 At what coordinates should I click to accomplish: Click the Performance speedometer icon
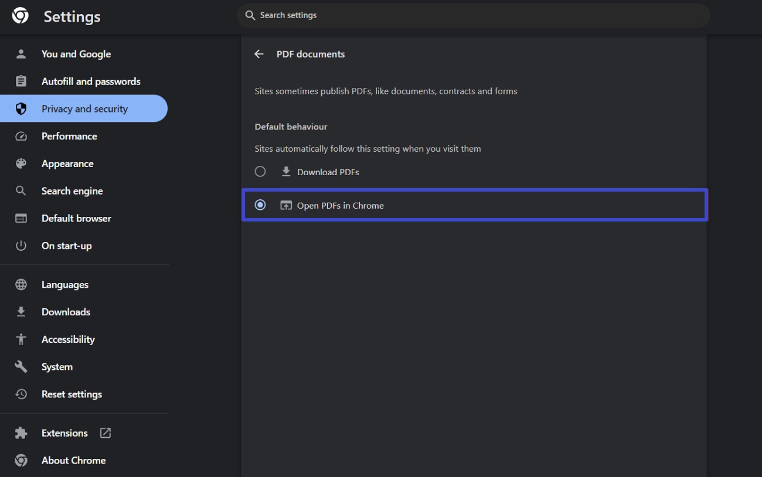pyautogui.click(x=21, y=136)
